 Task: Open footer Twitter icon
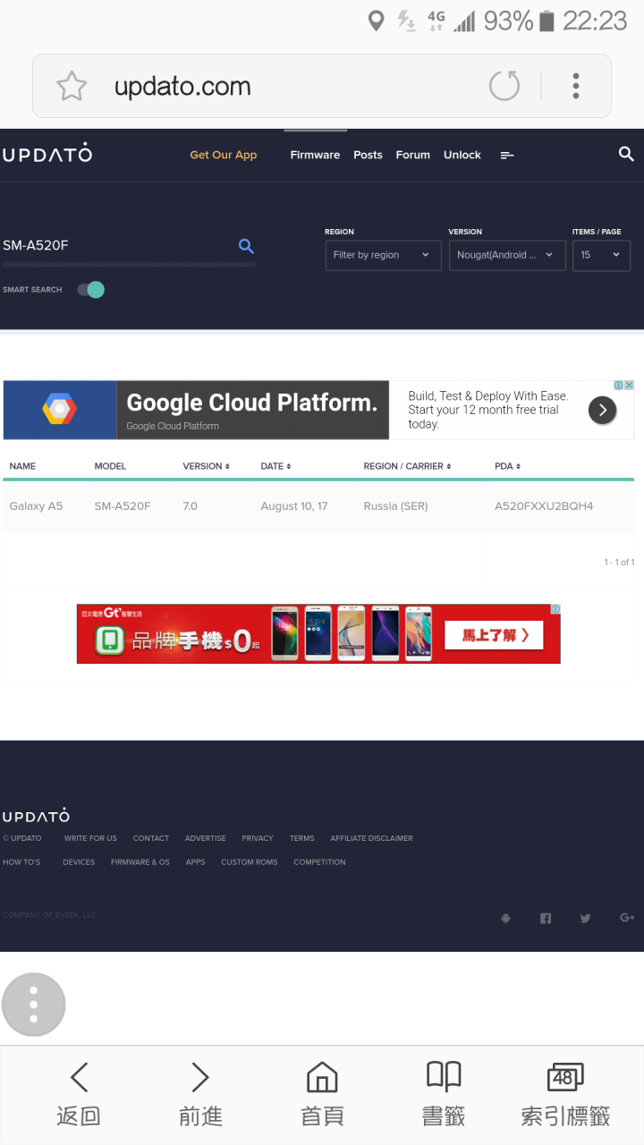point(585,918)
